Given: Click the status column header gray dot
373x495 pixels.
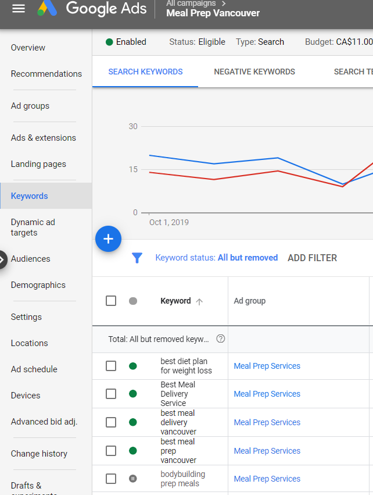Looking at the screenshot, I should click(133, 301).
